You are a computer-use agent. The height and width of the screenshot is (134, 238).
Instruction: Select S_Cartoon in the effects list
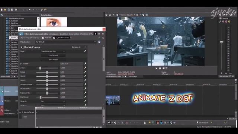13,42
